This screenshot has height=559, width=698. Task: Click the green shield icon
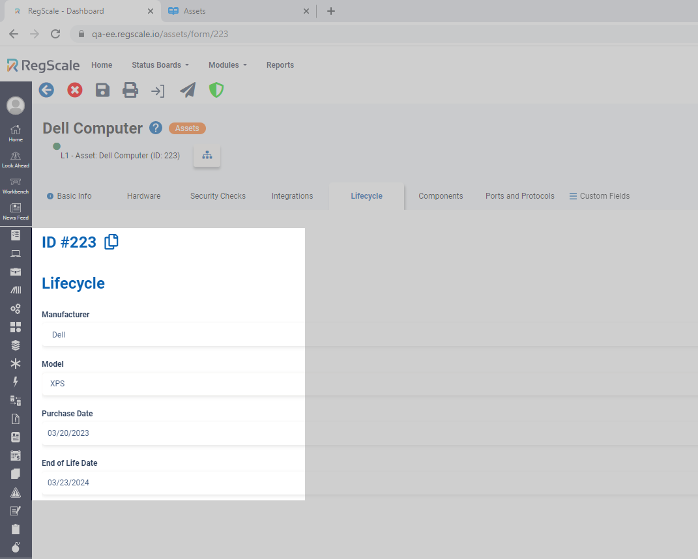point(216,91)
